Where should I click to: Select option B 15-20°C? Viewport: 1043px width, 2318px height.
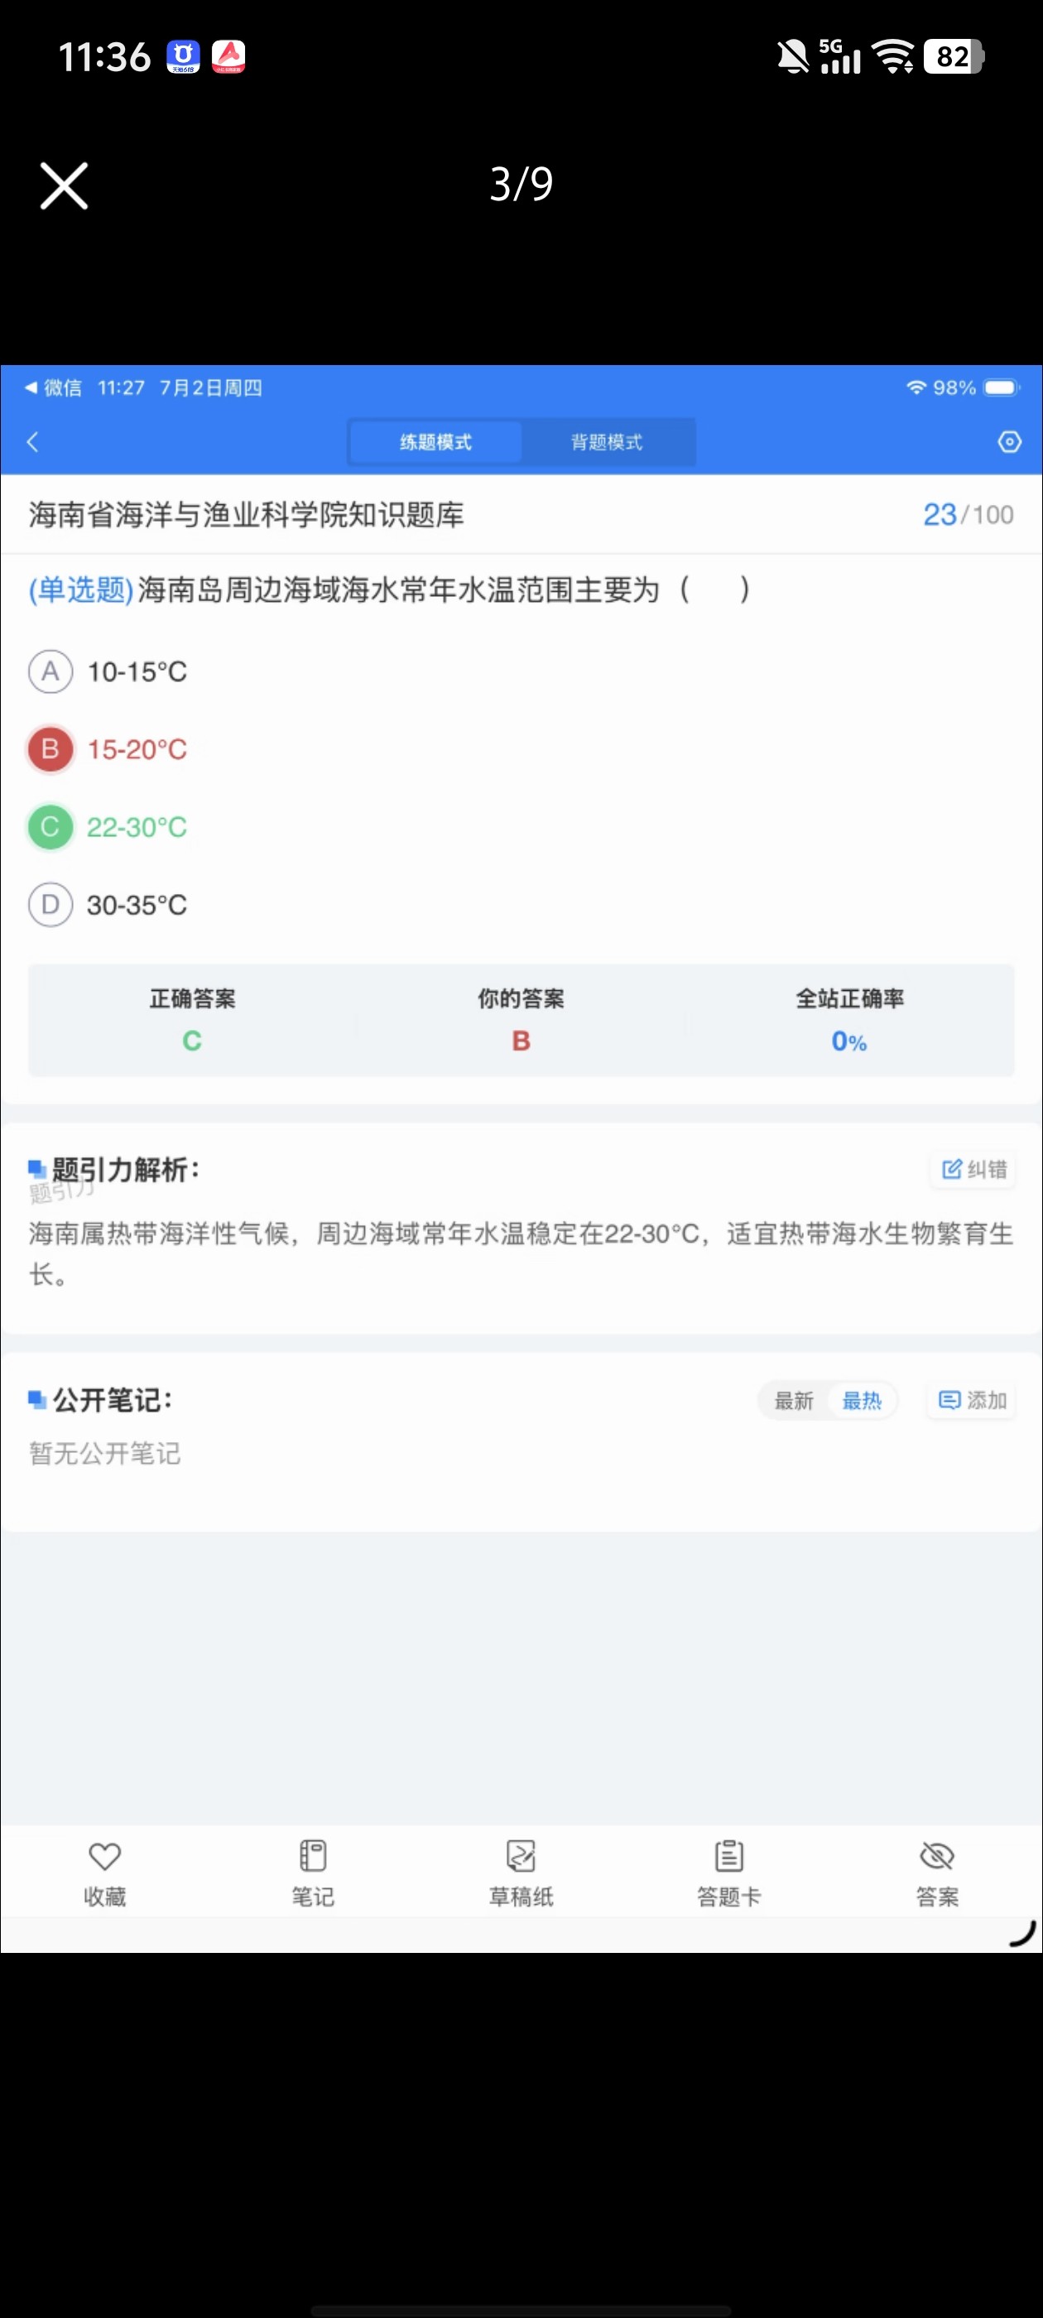tap(108, 748)
